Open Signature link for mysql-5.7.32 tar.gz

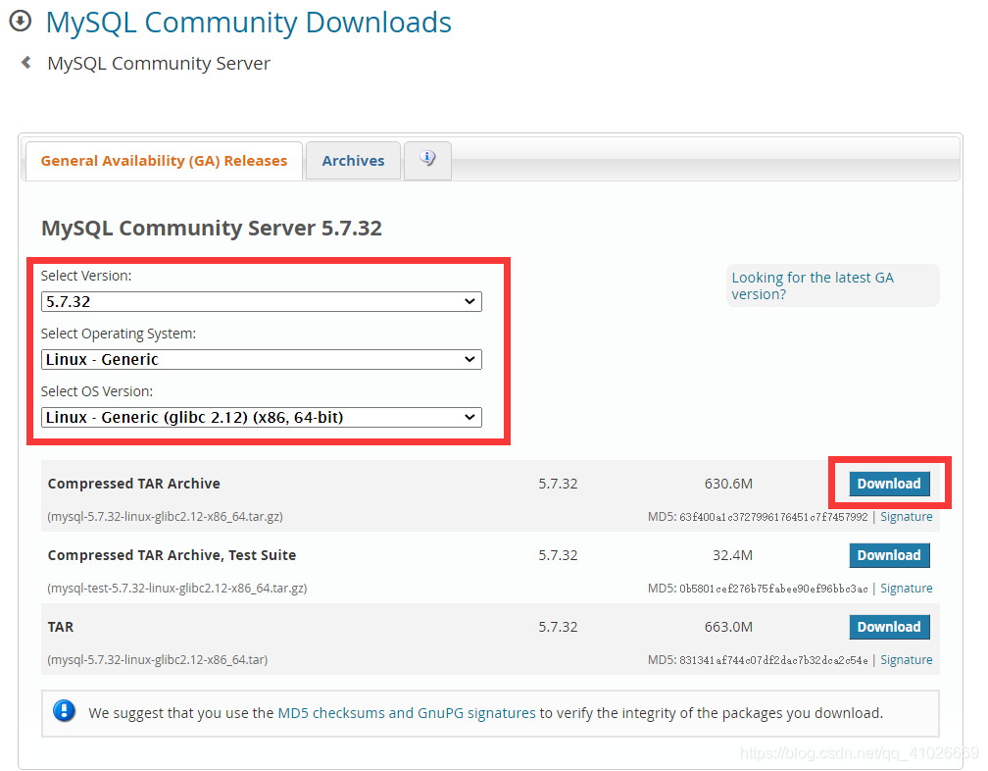point(906,516)
